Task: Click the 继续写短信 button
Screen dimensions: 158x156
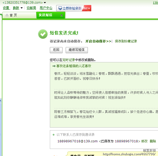Action: pos(76,50)
